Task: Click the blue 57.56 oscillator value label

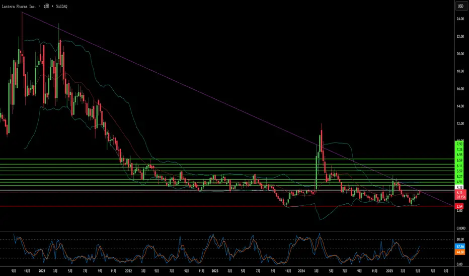Action: pos(459,247)
